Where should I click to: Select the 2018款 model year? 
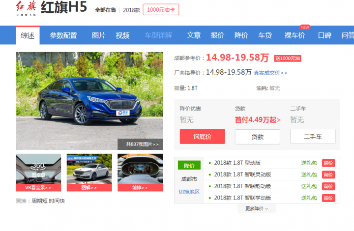point(132,10)
